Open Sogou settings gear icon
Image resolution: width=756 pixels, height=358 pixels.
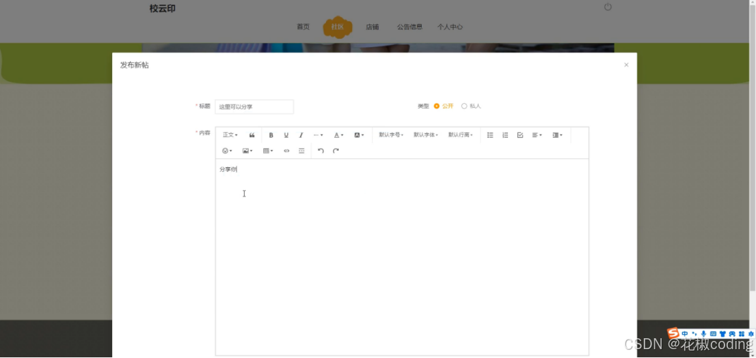751,333
